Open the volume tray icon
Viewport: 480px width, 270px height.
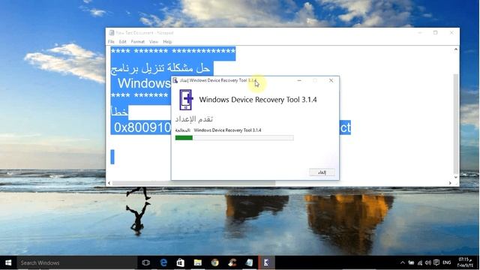tap(428, 262)
